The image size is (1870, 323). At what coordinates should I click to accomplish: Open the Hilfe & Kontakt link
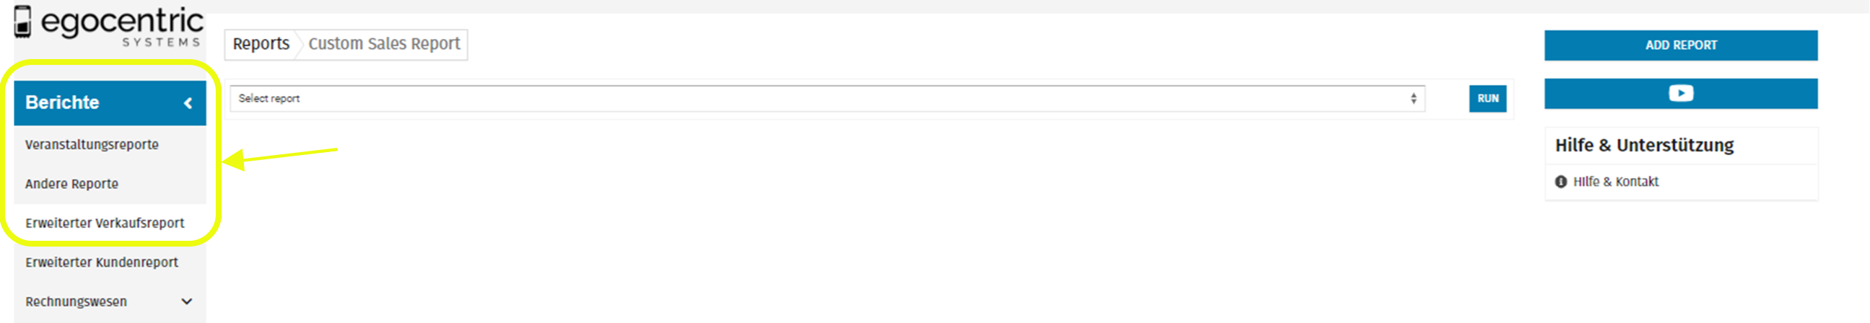tap(1615, 182)
